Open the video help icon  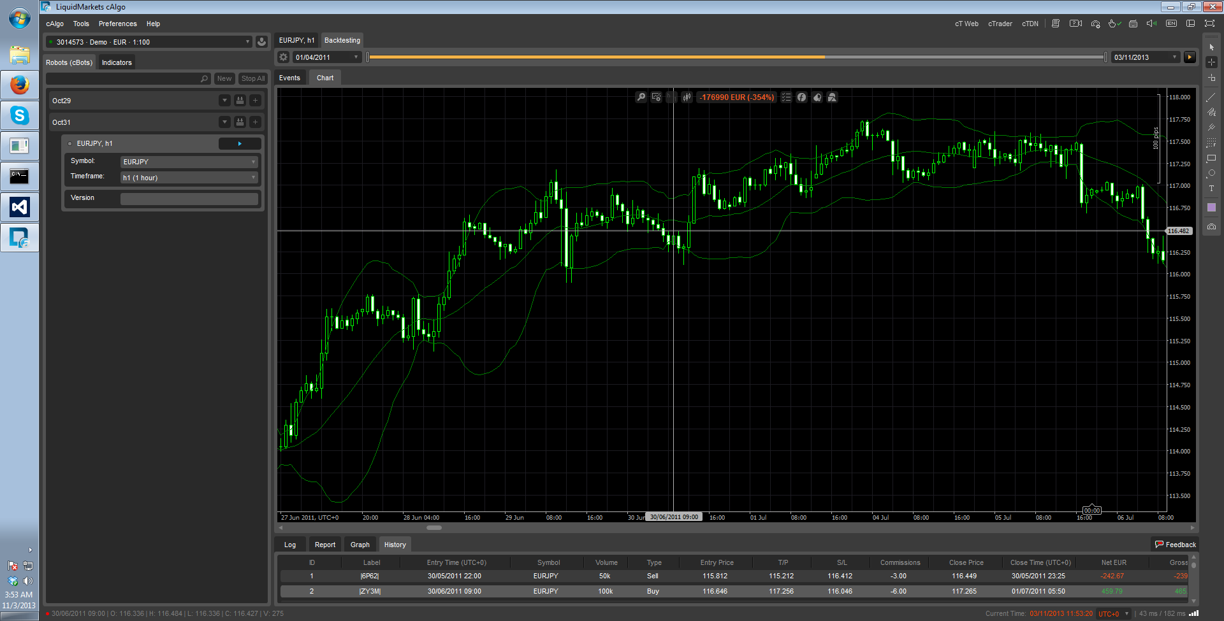[x=1075, y=24]
